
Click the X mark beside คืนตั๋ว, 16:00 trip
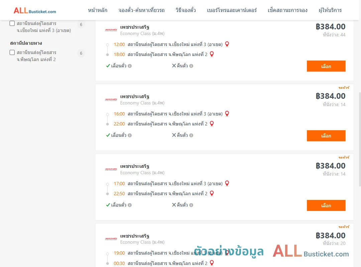click(174, 135)
